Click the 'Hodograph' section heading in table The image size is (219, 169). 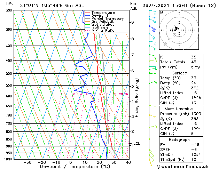click(x=179, y=140)
